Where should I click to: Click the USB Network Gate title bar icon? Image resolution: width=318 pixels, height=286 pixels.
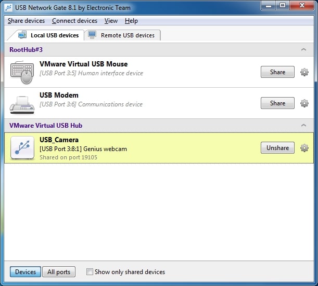point(9,8)
